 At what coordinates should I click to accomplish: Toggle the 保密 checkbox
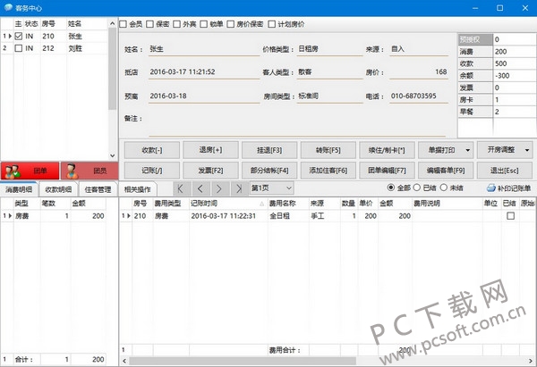(150, 24)
